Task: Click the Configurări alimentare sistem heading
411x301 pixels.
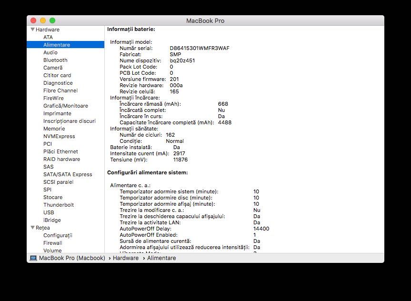Action: tap(148, 172)
